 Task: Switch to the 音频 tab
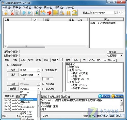click(x=23, y=60)
